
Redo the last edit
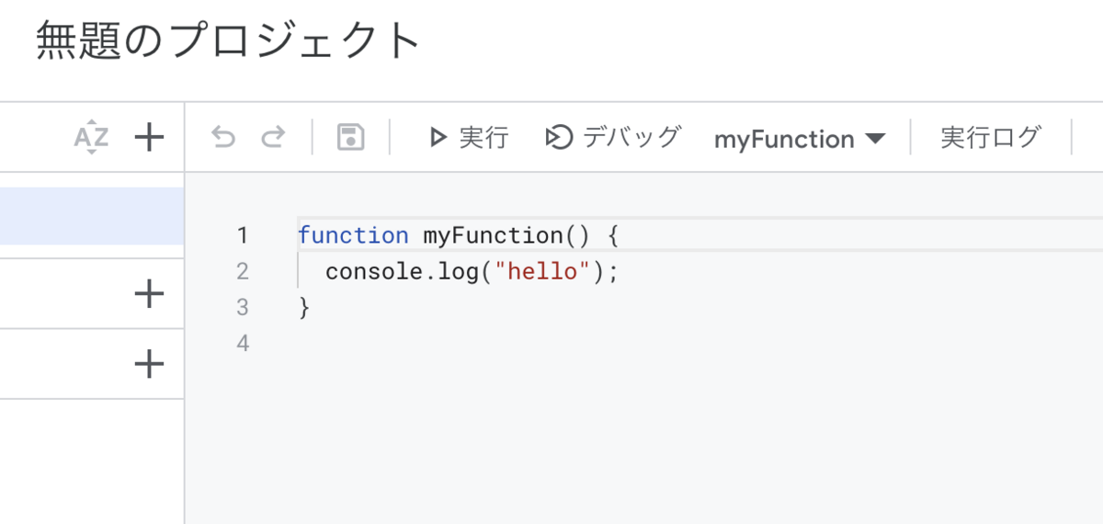[272, 138]
